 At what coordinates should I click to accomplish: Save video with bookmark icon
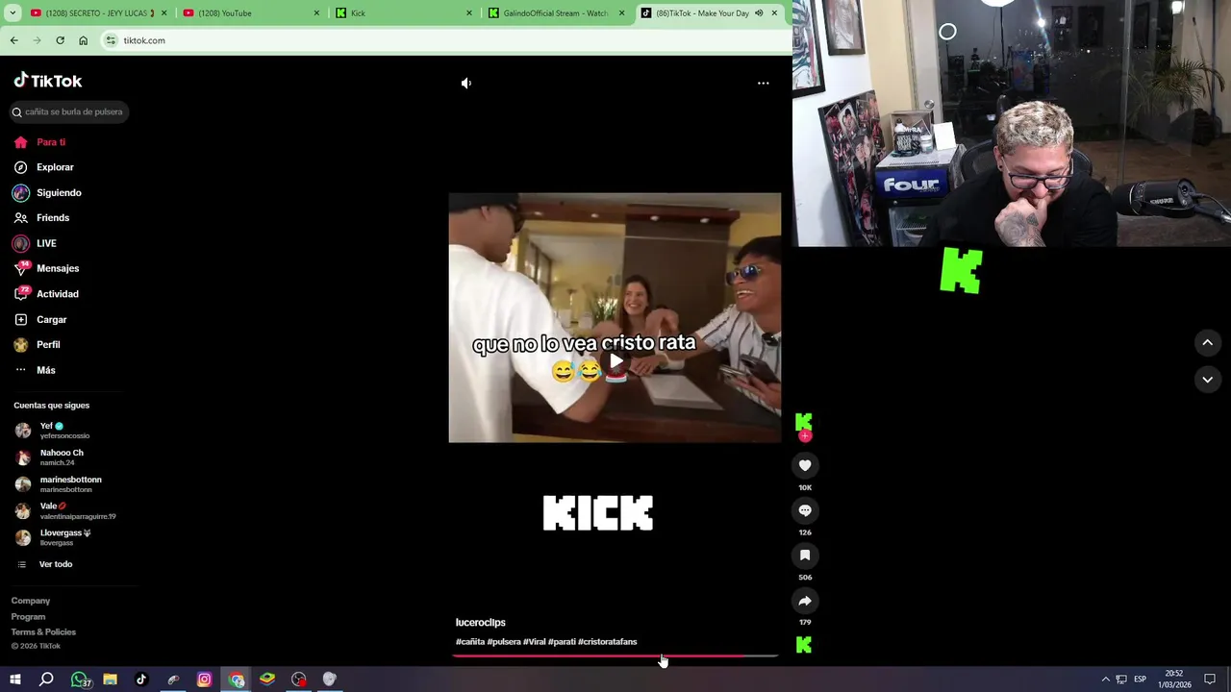(805, 556)
